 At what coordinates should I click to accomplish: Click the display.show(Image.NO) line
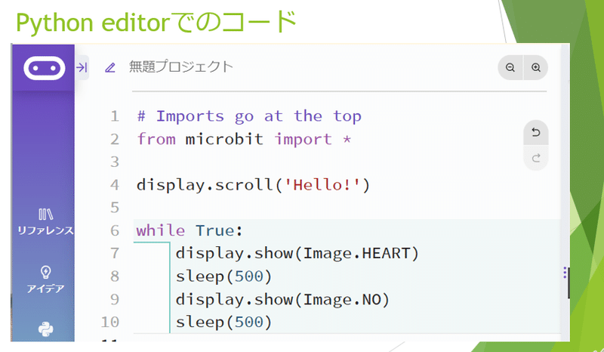[282, 300]
